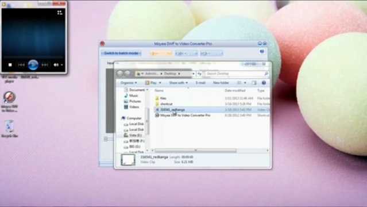Sort by the Date modified column header
Viewport: 367px width, 207px height.
click(235, 90)
